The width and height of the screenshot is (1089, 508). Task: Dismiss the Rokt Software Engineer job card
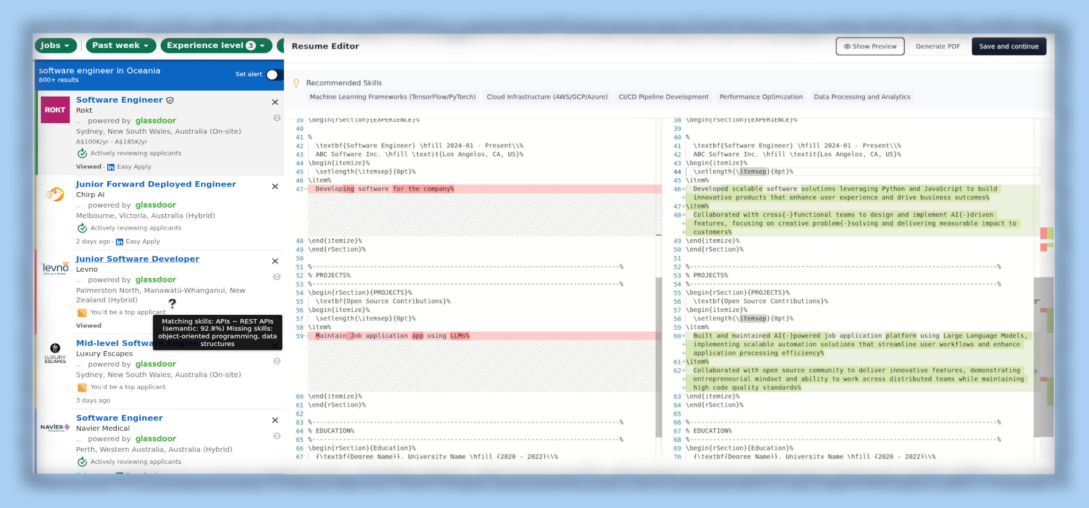pyautogui.click(x=275, y=102)
